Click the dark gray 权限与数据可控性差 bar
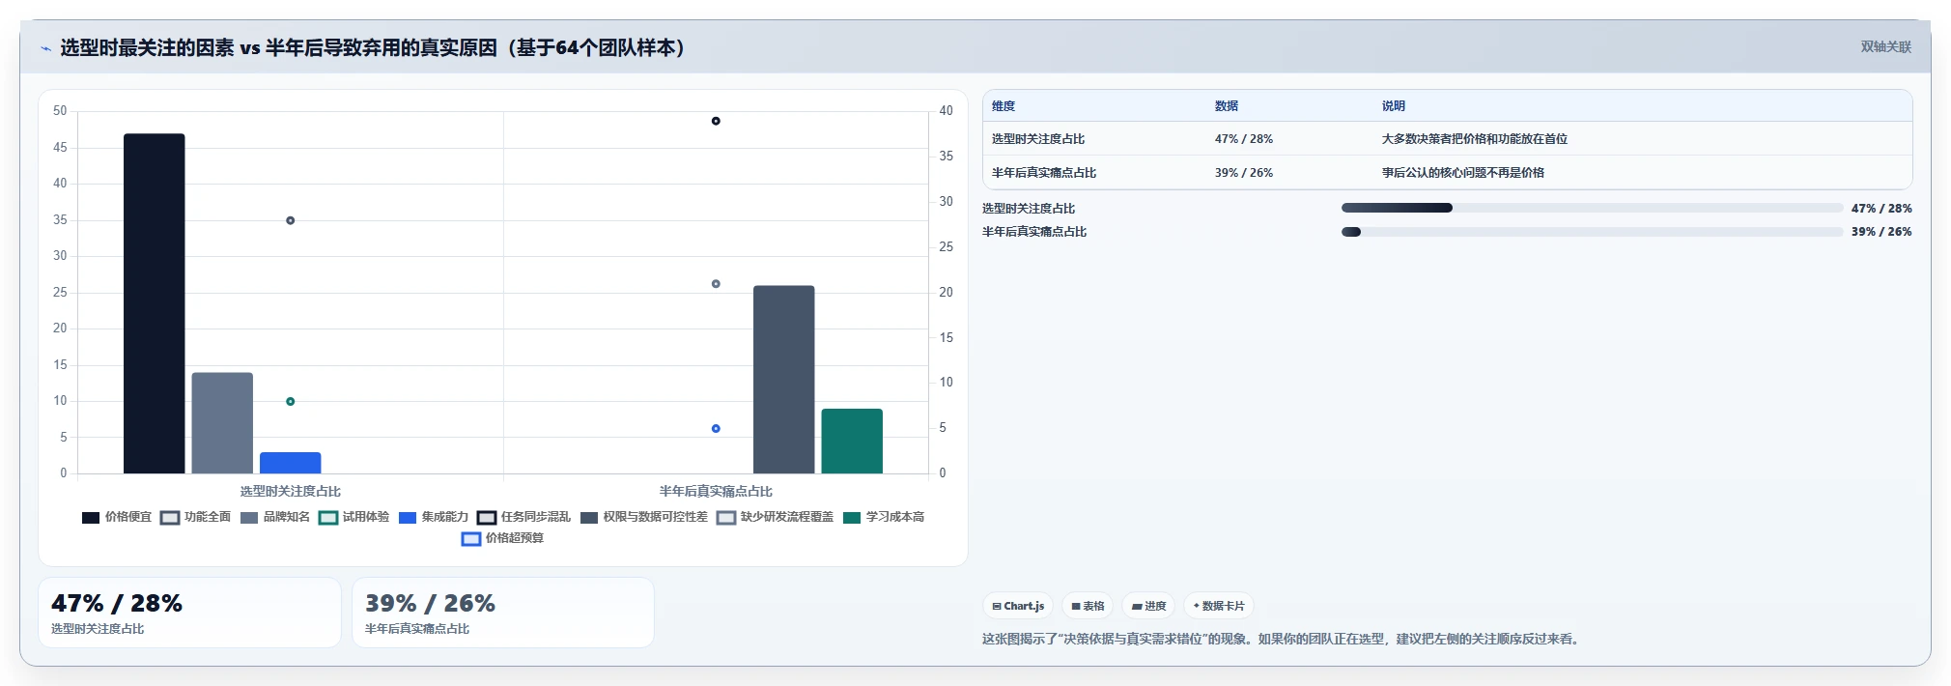 [x=784, y=380]
